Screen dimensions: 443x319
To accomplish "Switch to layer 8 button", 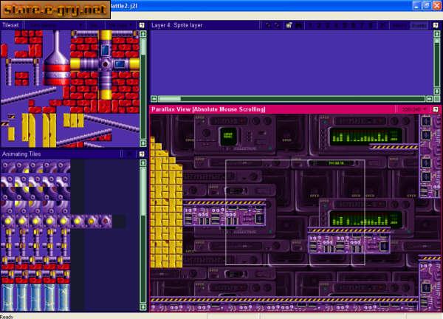I will 371,25.
